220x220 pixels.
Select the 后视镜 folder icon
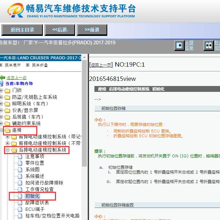(x=7, y=117)
